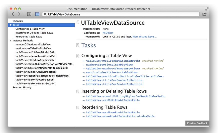
Task: Open tableView:titleForFooterInSection: content link
Action: click(115, 84)
